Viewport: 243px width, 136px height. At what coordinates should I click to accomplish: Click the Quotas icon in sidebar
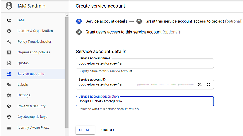[x=9, y=63]
